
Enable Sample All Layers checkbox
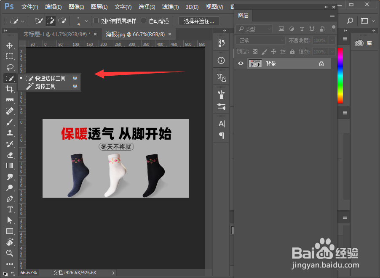pos(96,21)
